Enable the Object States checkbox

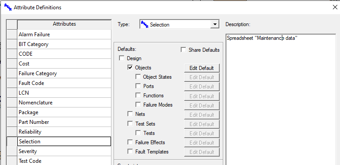click(138, 77)
